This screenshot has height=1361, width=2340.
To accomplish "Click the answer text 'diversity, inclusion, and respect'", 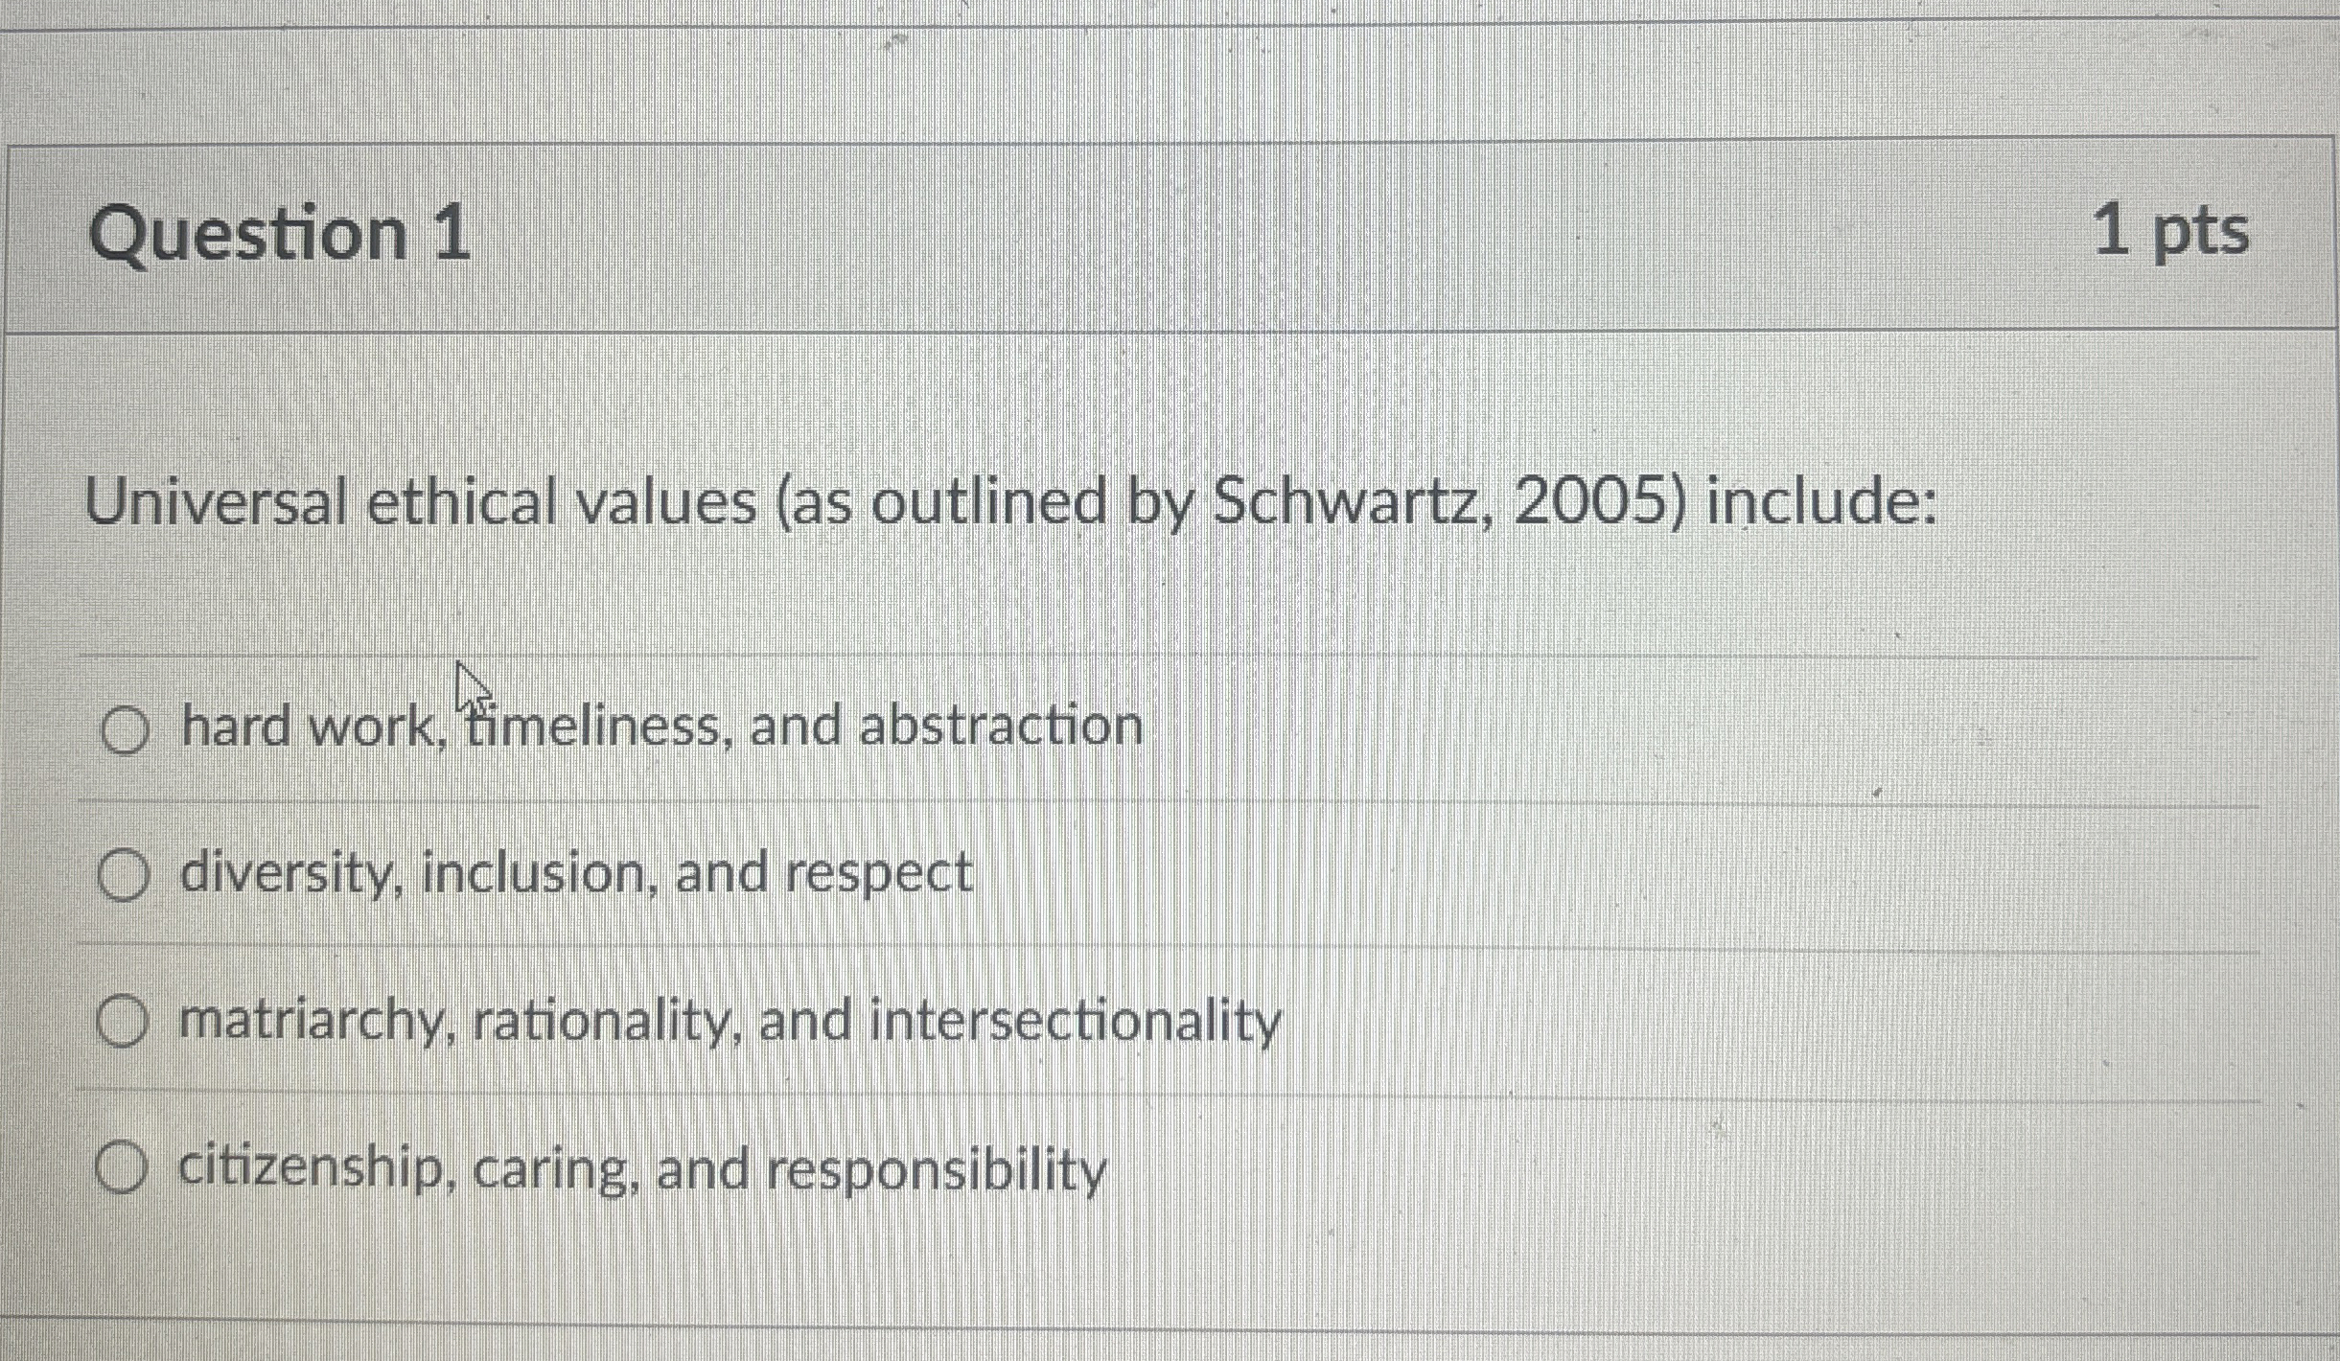I will click(573, 874).
